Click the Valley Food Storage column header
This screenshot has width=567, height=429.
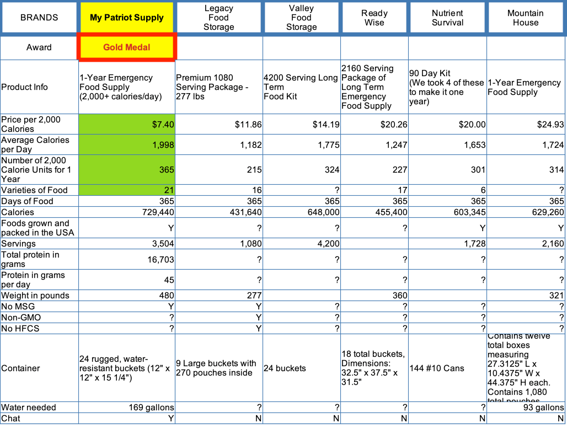301,17
